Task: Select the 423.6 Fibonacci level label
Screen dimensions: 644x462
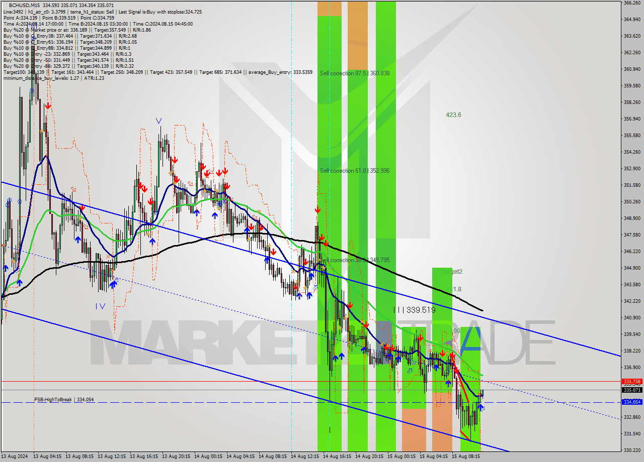Action: (453, 115)
